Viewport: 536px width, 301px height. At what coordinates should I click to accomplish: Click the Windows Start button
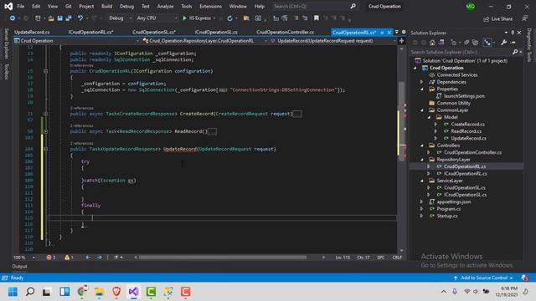tap(13, 292)
